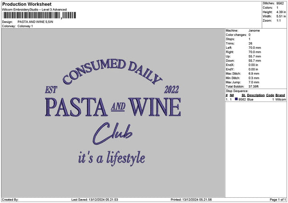Screen dimensions: 288x203
Task: Click the 'N#' column header
Action: click(x=232, y=95)
